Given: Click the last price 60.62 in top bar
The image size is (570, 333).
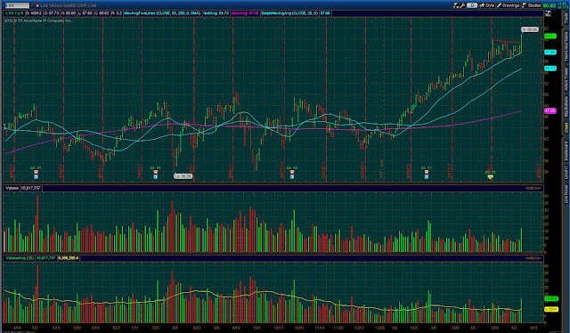Looking at the screenshot, I should pyautogui.click(x=550, y=5).
